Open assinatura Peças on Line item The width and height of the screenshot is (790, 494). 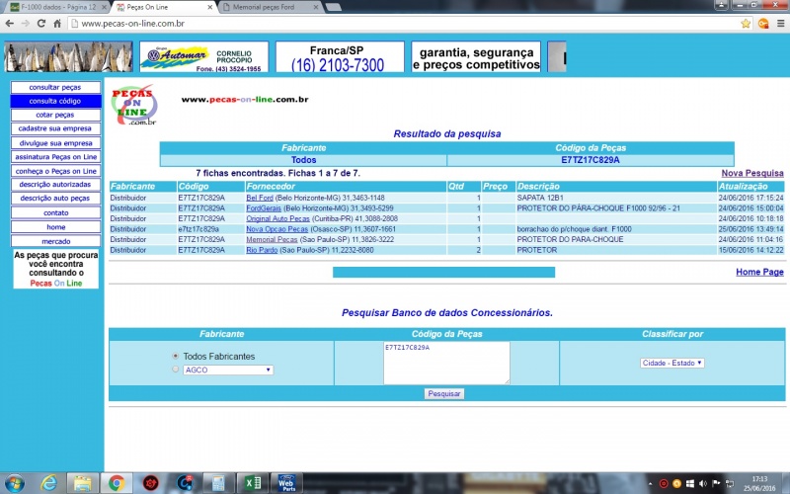(55, 157)
